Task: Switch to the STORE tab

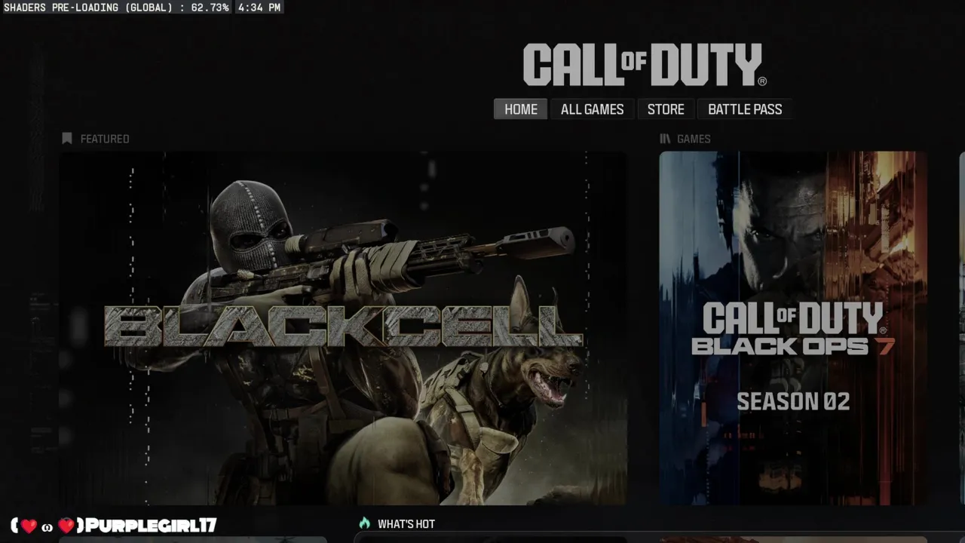Action: coord(666,109)
